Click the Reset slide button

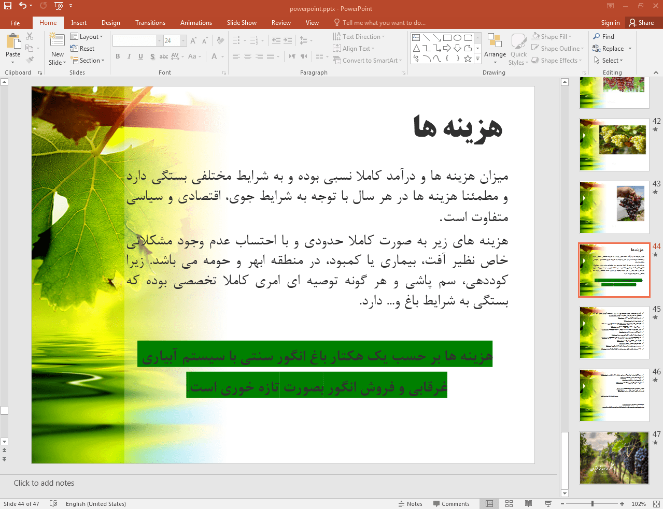(x=82, y=49)
